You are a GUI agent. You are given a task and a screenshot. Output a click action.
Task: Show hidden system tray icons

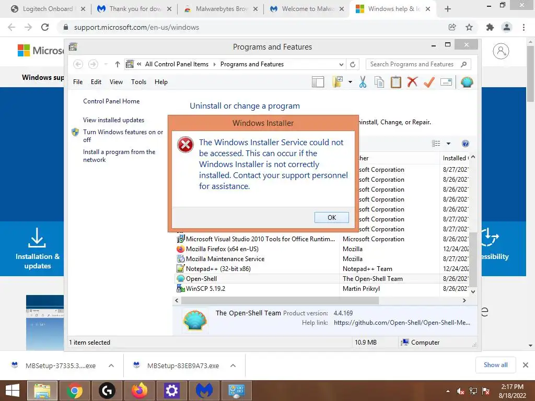[x=448, y=391]
